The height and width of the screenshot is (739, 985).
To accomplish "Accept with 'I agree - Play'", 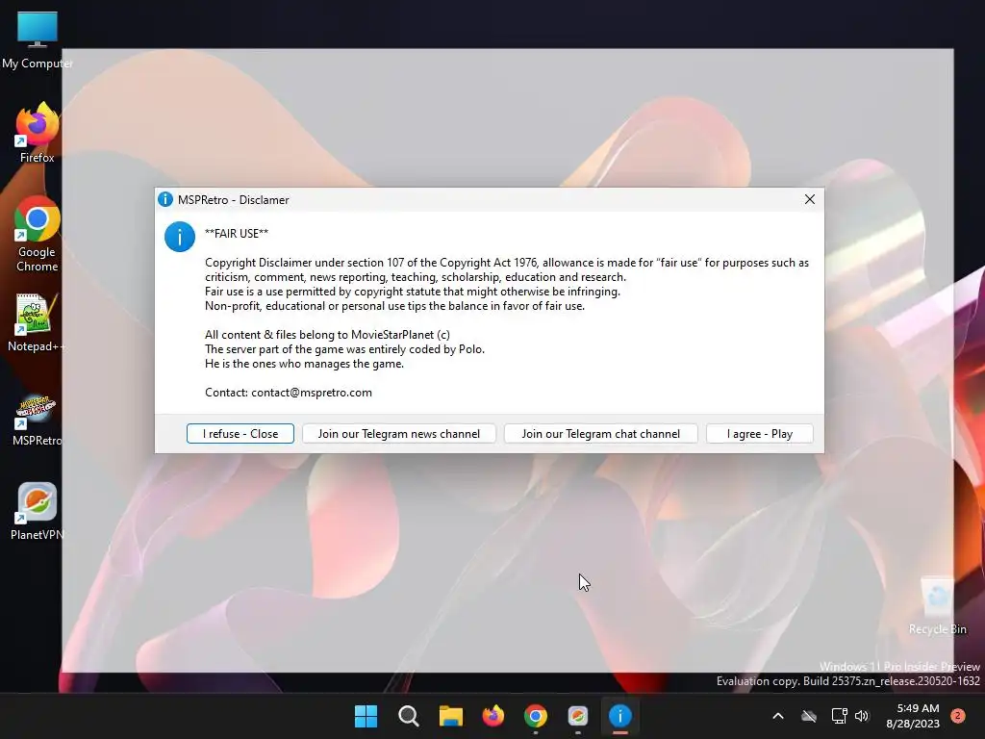I will [x=760, y=434].
